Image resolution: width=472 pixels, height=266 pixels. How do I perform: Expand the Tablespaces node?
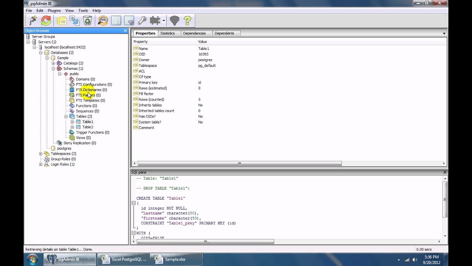[41, 154]
